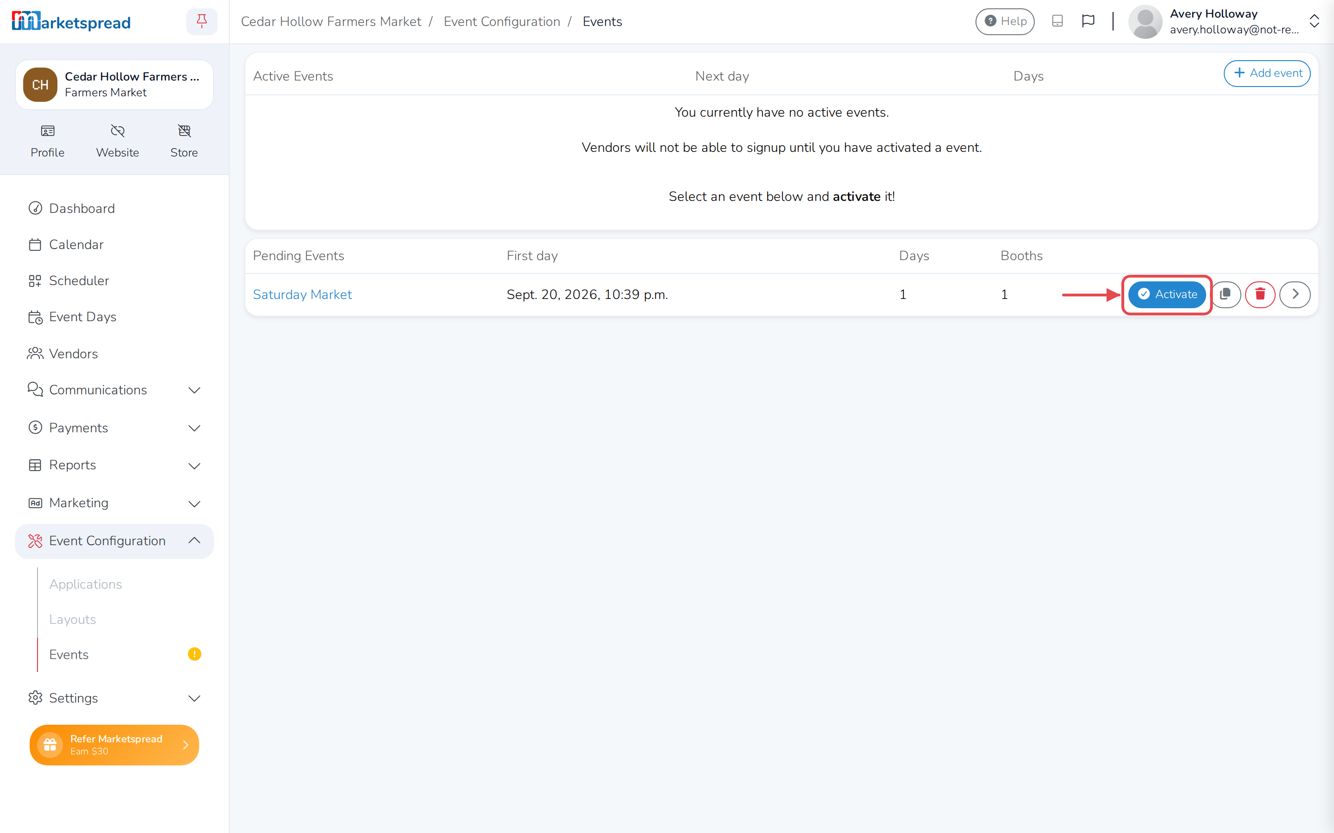This screenshot has height=833, width=1334.
Task: Open the Profile shortcut icon
Action: 47,141
